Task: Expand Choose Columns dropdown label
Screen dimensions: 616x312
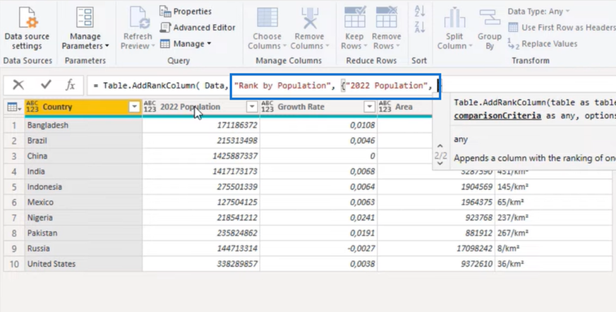Action: click(x=267, y=41)
